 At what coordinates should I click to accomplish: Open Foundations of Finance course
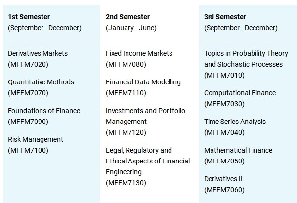[44, 111]
